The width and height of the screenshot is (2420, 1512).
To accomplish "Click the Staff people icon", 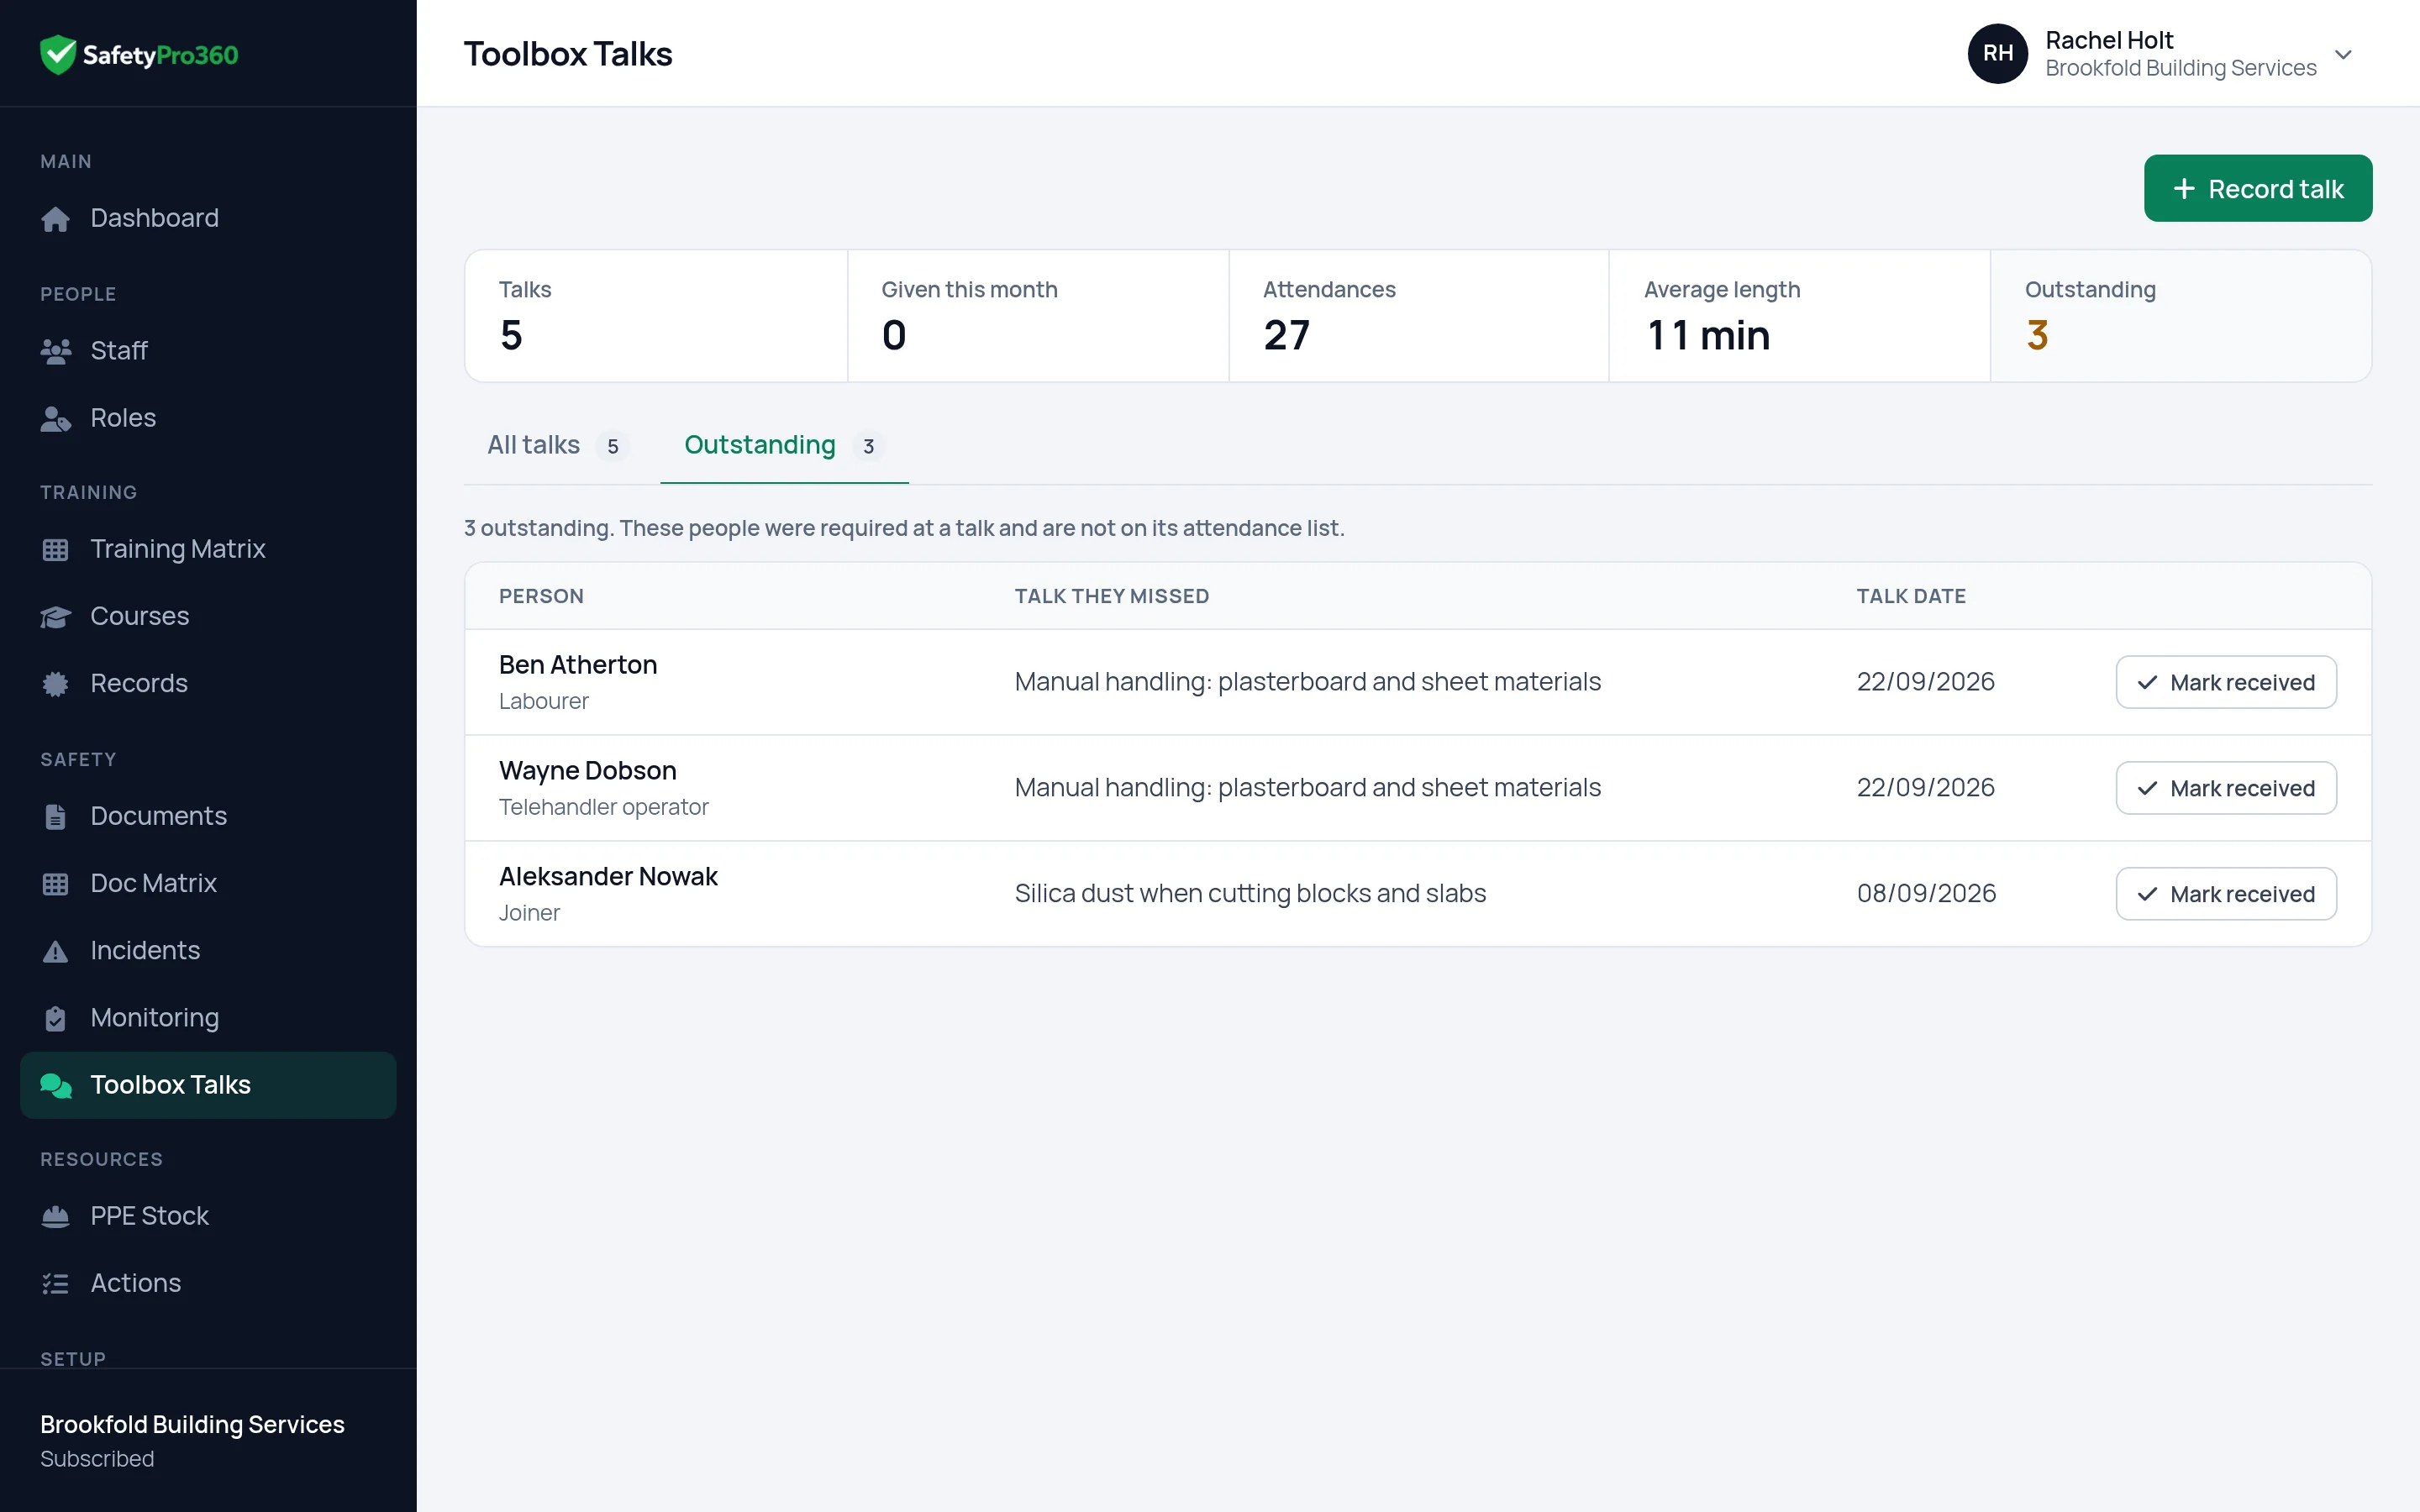I will [56, 351].
